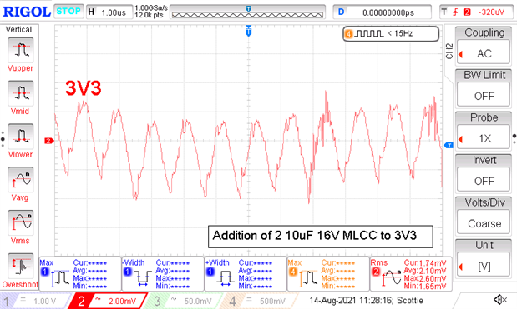Click the date and time 14-Aug-2021 text
This screenshot has height=309, width=517.
pos(366,300)
